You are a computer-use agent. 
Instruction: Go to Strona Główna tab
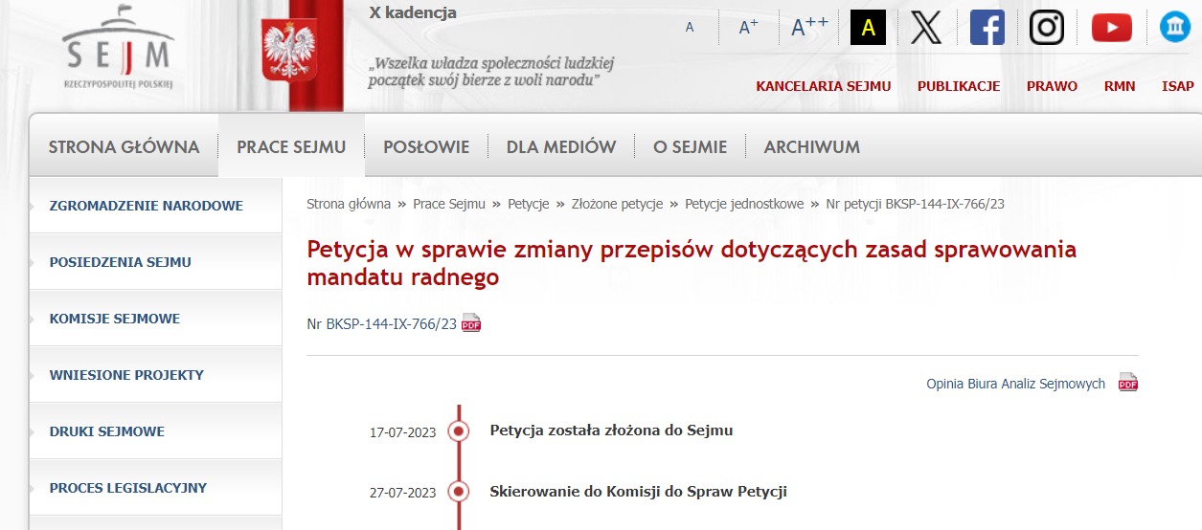pos(124,146)
